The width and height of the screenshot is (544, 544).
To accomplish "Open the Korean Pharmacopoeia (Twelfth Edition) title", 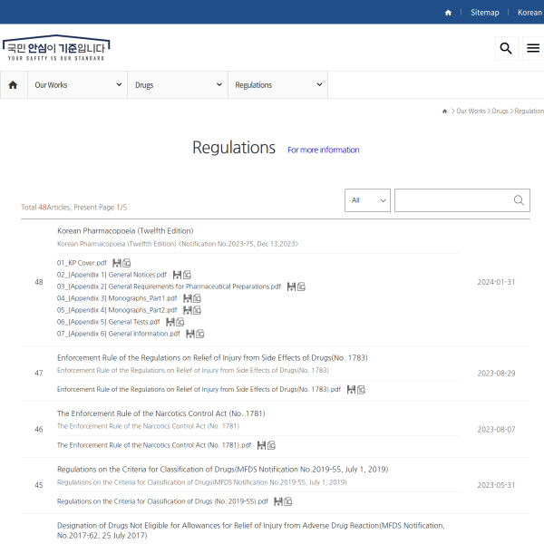I will (125, 230).
